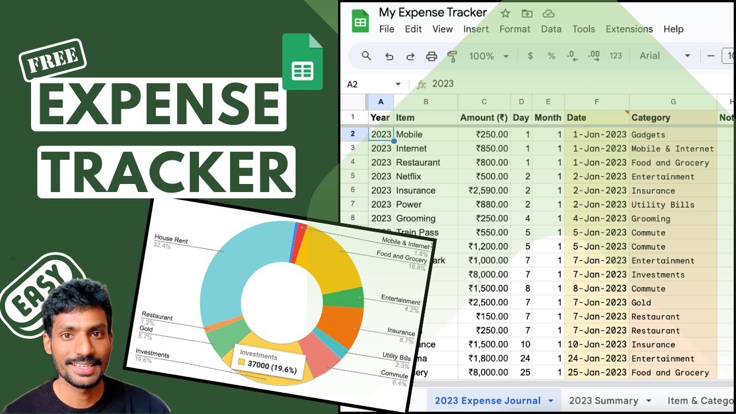Viewport: 736px width, 414px height.
Task: Click the 24-Jan-2023 date cell
Action: 597,358
